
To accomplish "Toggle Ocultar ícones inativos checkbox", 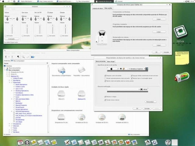I will [105, 100].
